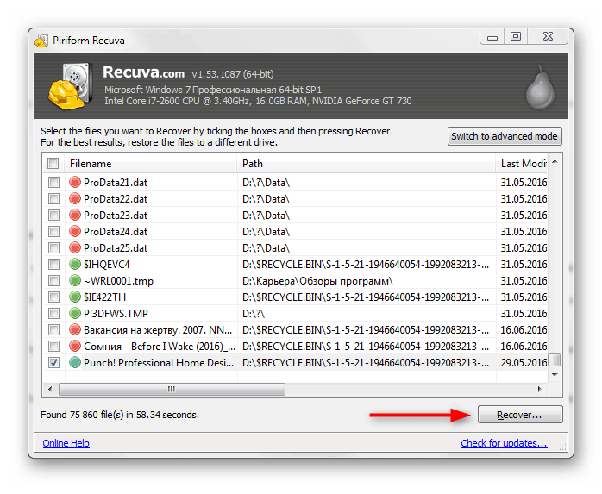602x494 pixels.
Task: Click the vertical scrollbar thumb
Action: [555, 360]
